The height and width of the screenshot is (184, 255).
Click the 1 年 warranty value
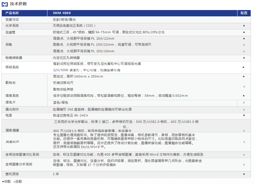[x=56, y=174]
